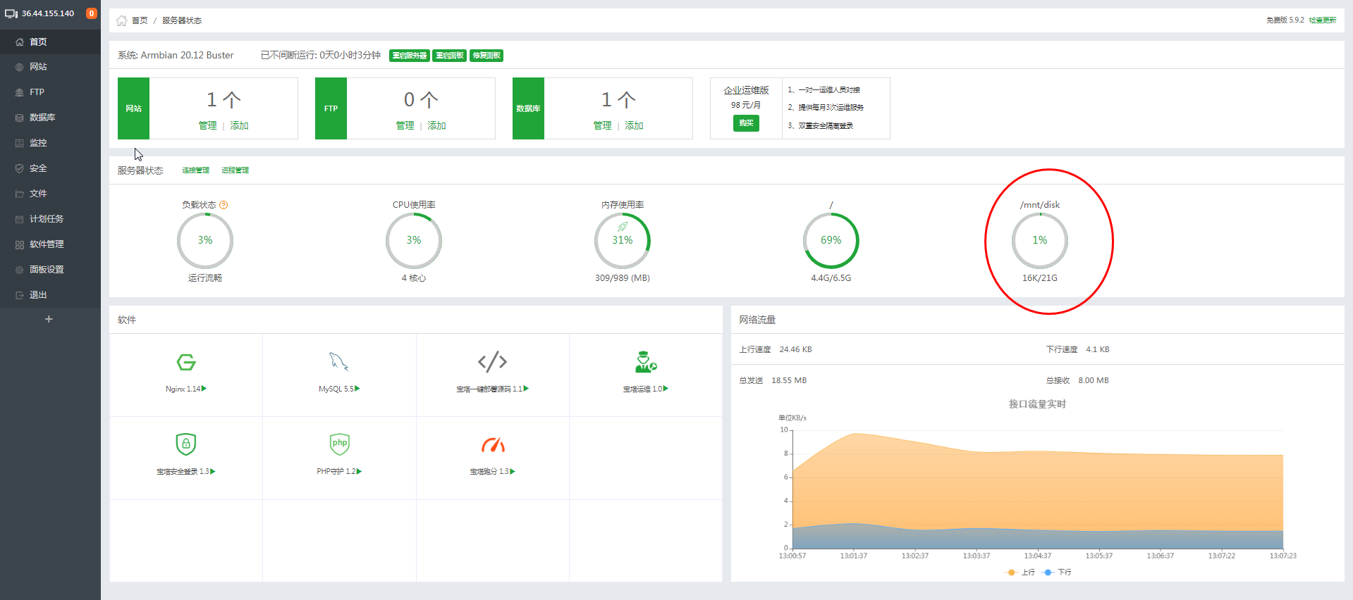1353x600 pixels.
Task: Click the 检查更新 check update link
Action: pyautogui.click(x=1323, y=20)
